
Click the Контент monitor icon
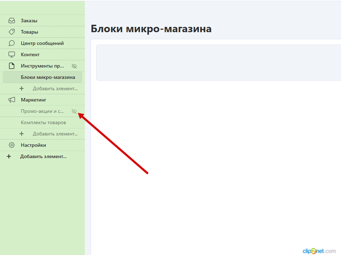(12, 54)
